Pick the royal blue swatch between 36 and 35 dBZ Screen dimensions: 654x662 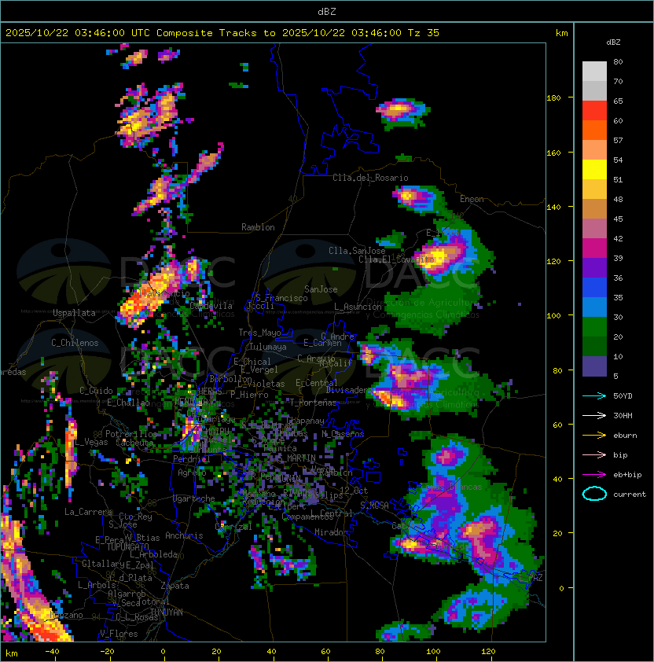point(594,288)
